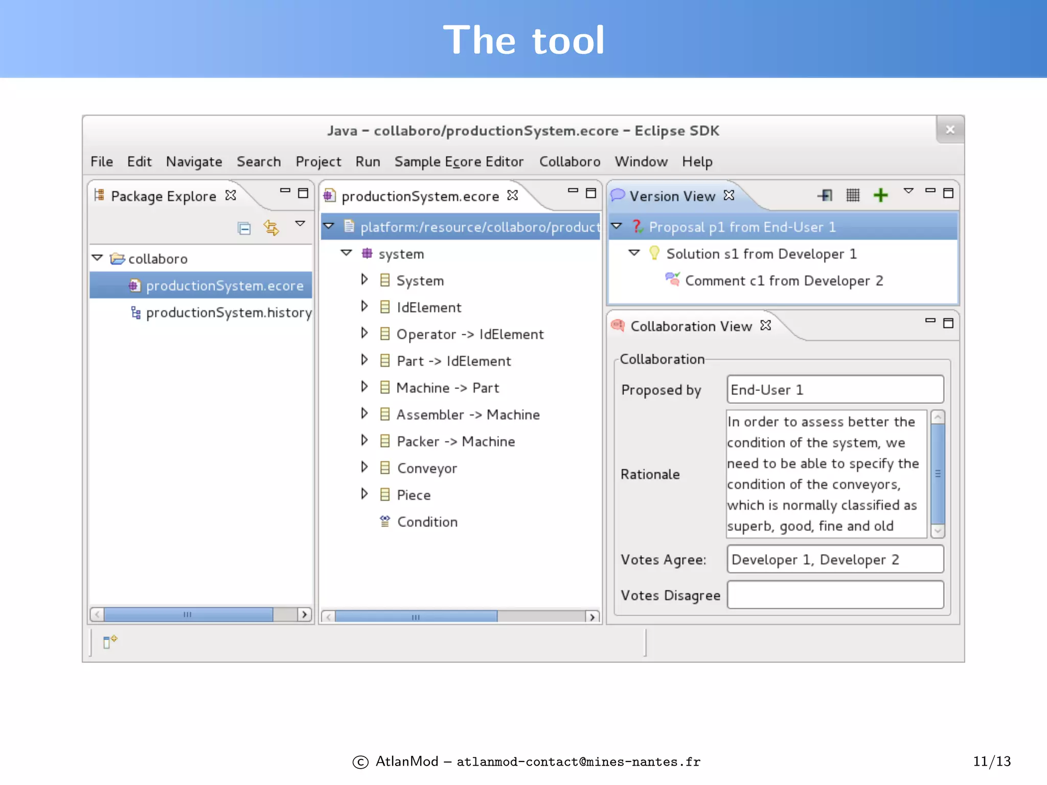
Task: Expand the Assembler -> Machine node
Action: point(364,413)
